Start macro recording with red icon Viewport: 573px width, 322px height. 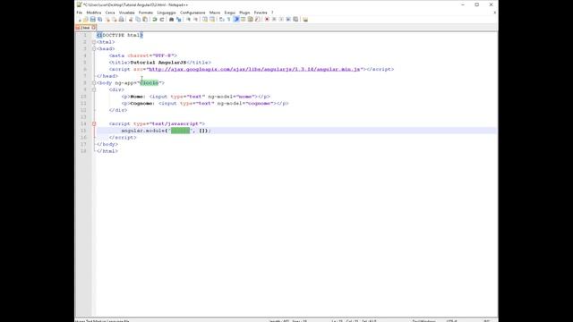click(x=267, y=20)
